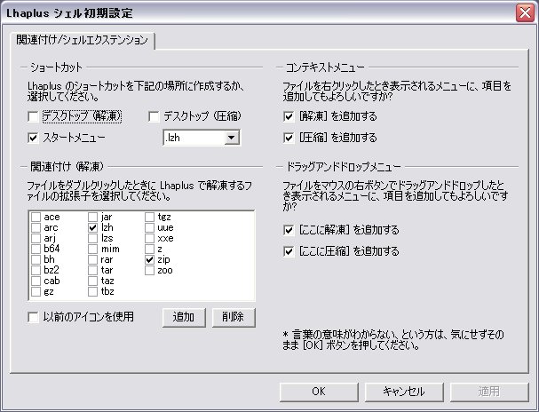Check the lzs extension box

tap(92, 238)
